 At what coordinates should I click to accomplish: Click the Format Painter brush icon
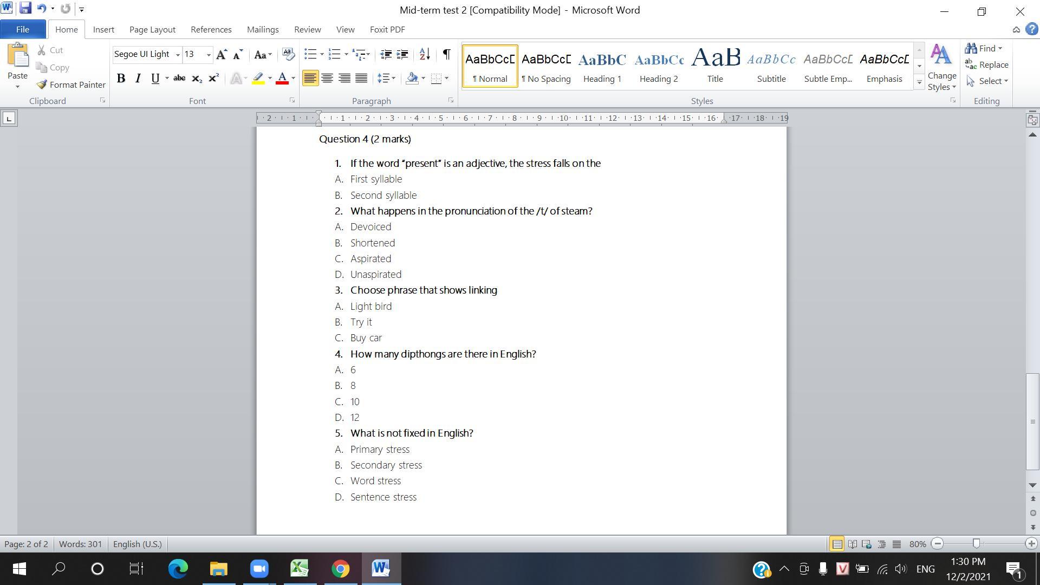(x=42, y=84)
